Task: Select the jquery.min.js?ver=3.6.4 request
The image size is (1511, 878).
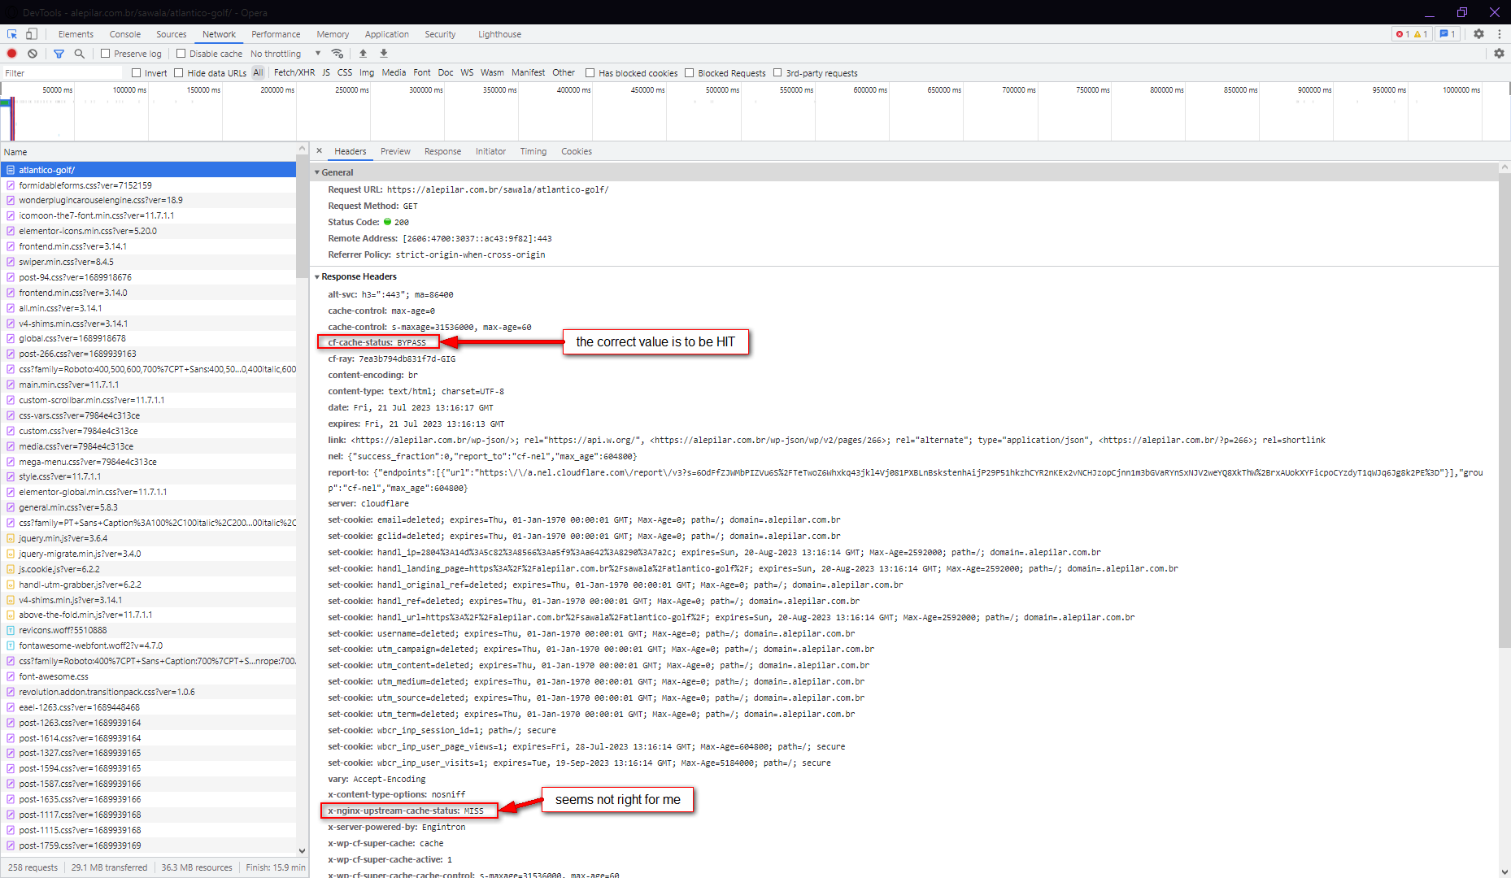Action: click(148, 538)
